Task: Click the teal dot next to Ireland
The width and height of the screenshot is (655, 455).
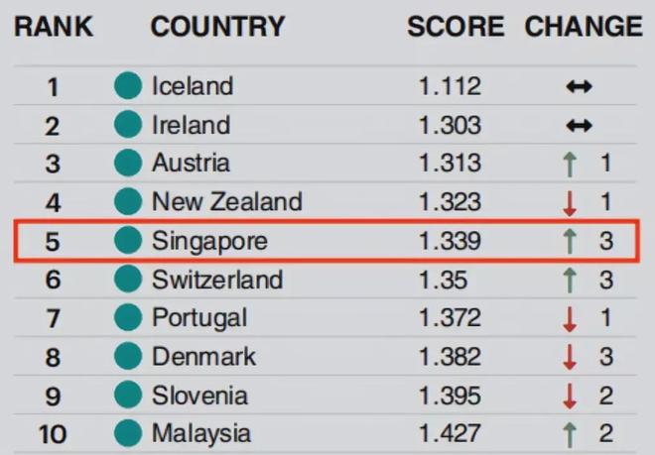Action: (x=128, y=125)
